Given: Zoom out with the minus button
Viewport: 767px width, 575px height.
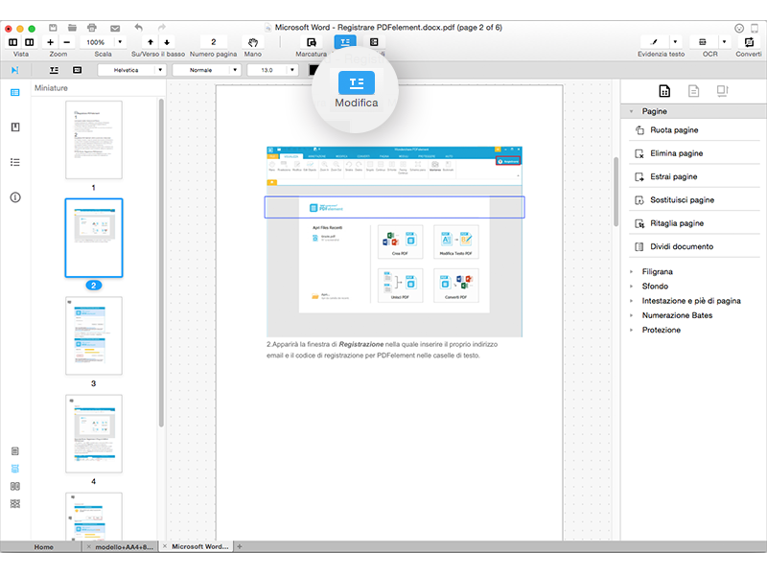Looking at the screenshot, I should [66, 42].
